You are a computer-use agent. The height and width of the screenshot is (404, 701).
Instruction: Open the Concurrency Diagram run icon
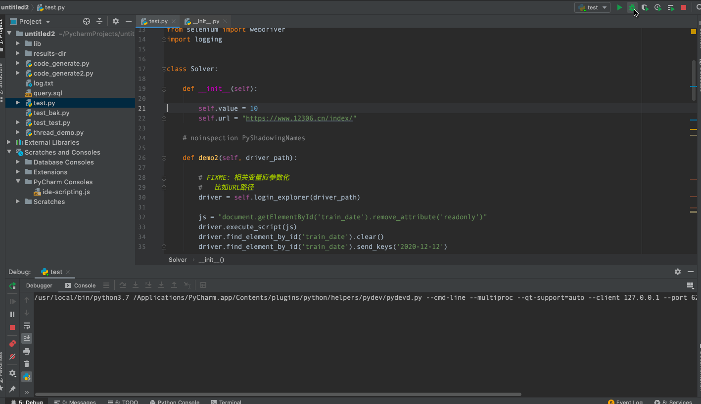tap(671, 7)
